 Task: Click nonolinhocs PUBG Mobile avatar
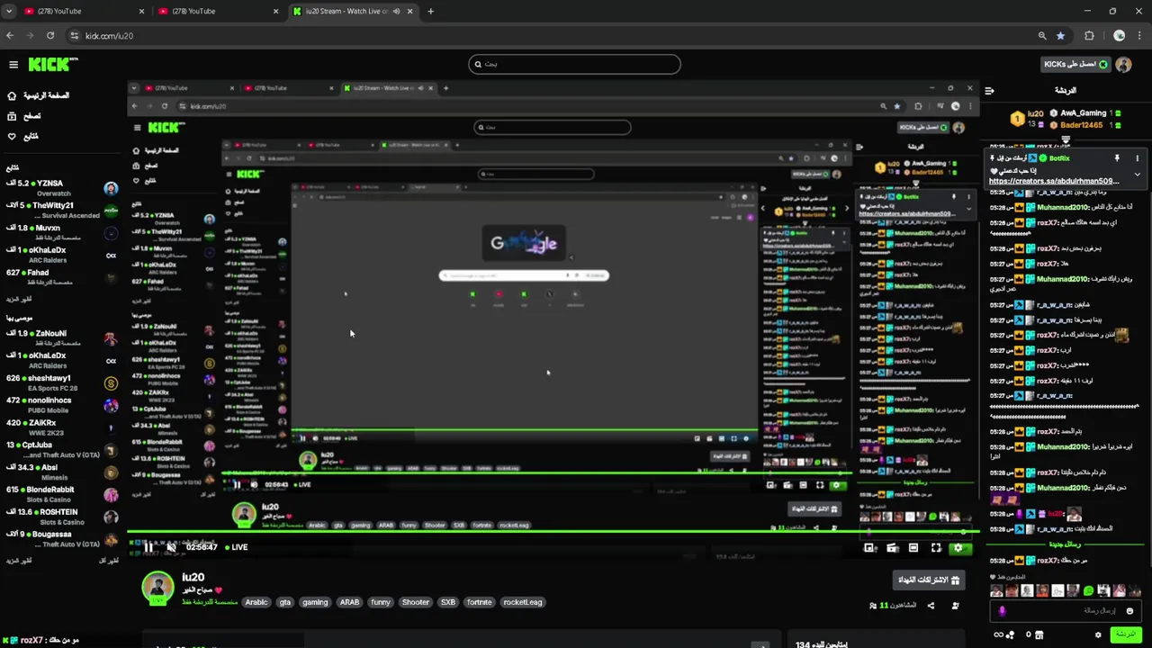[x=111, y=406]
